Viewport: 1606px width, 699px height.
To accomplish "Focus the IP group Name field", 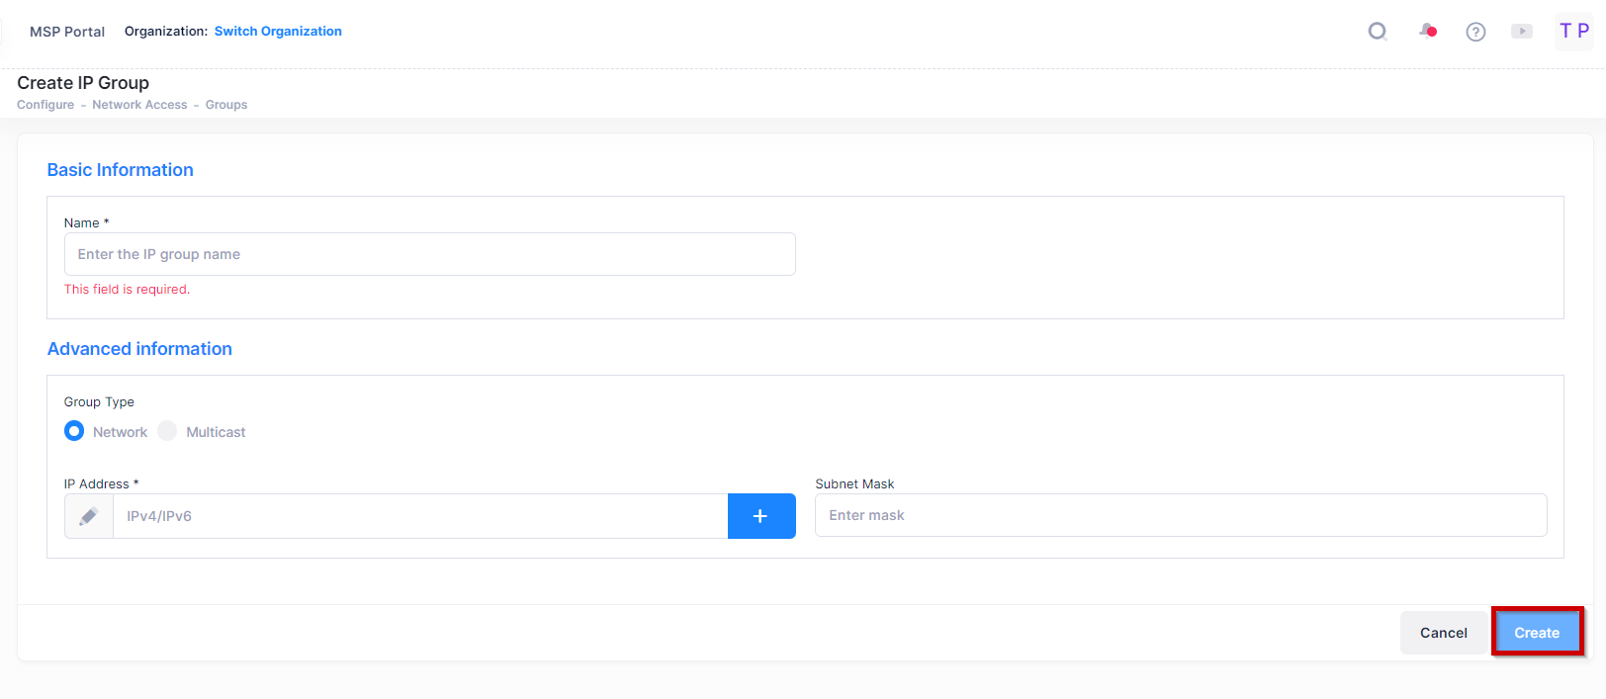I will 429,254.
